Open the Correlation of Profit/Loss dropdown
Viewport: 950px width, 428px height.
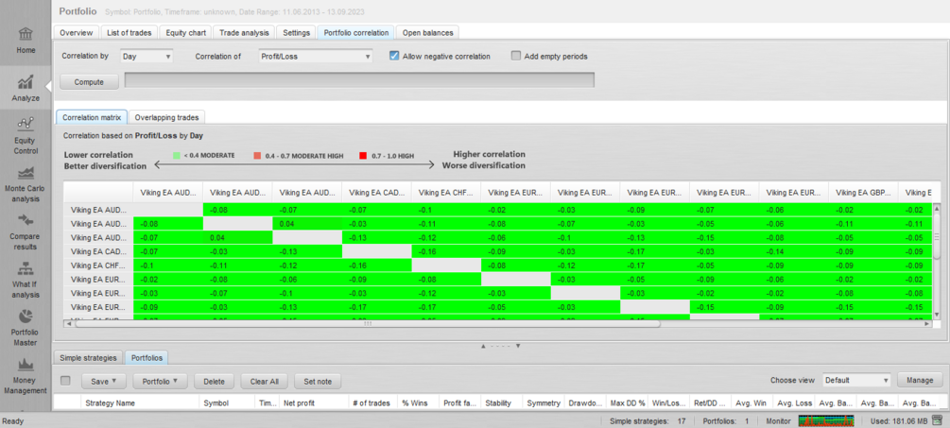coord(315,57)
